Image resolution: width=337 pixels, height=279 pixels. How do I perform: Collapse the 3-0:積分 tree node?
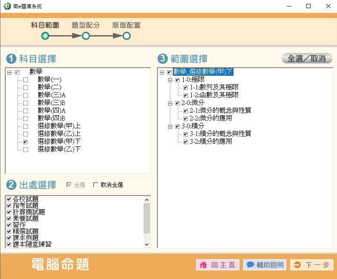click(x=170, y=127)
